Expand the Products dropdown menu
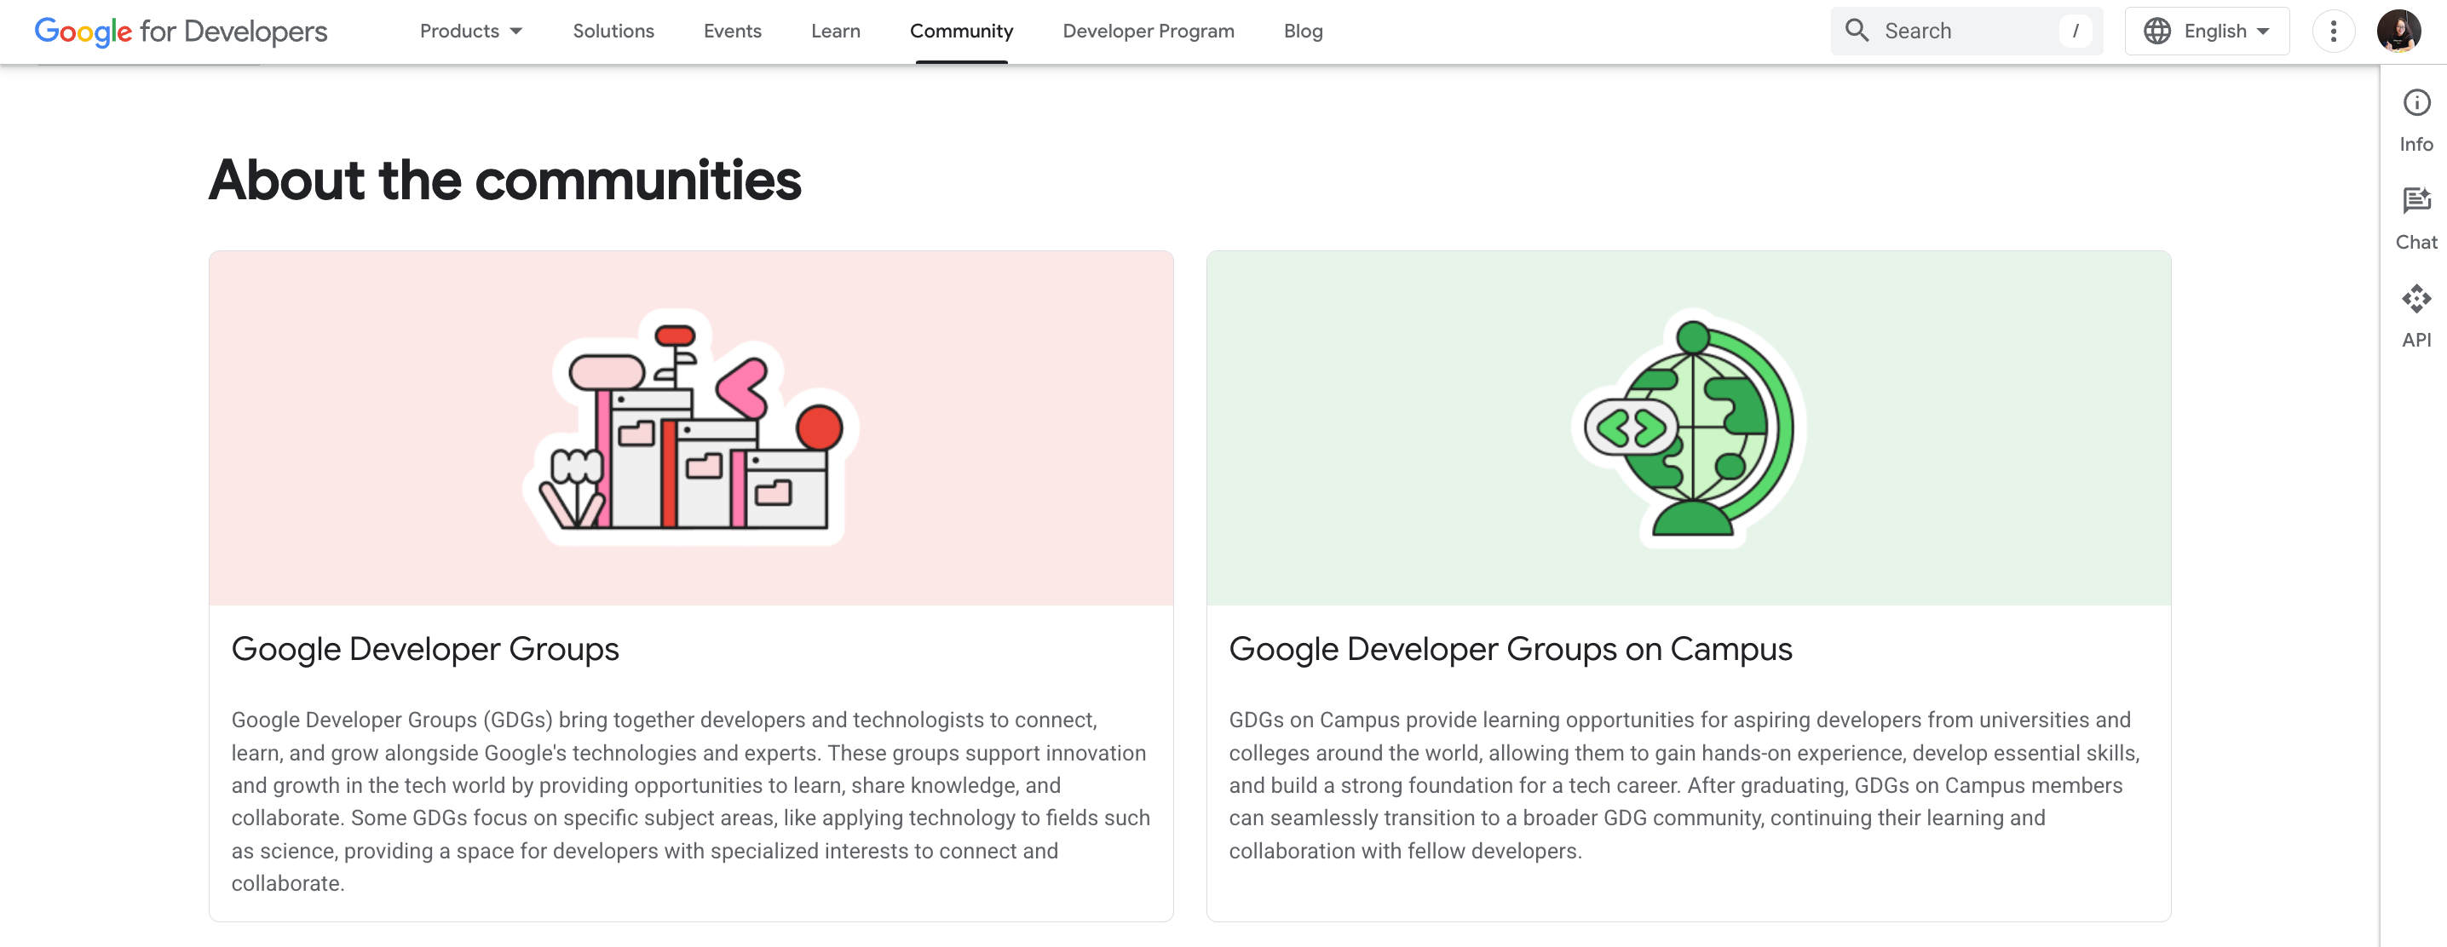 tap(460, 32)
